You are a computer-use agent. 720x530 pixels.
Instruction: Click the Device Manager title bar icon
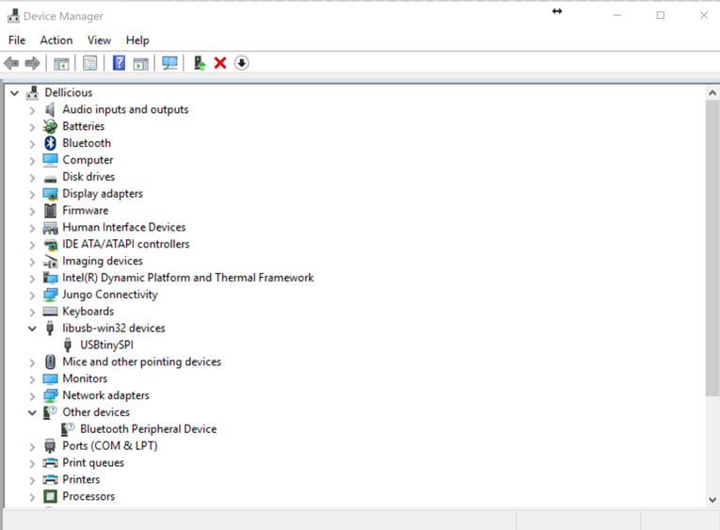[x=13, y=16]
